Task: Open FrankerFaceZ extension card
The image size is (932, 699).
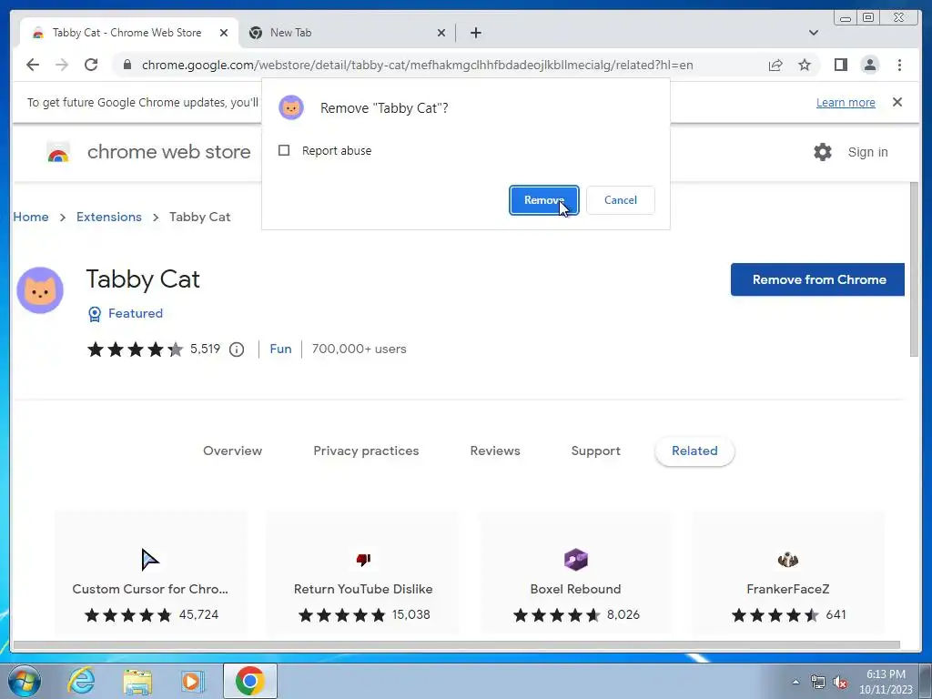Action: (787, 574)
